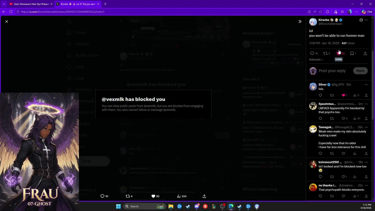Go back in browser history

4,12
